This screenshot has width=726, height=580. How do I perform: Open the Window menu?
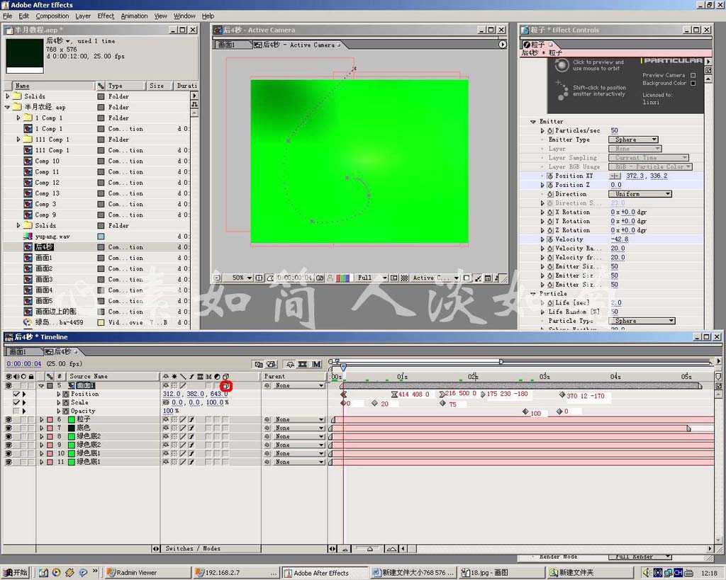[x=184, y=16]
